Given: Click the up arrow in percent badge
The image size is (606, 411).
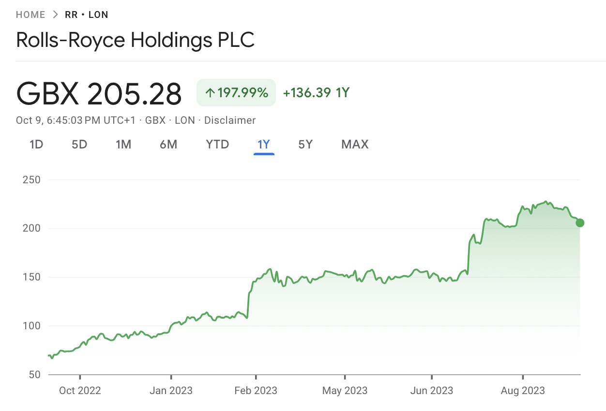Looking at the screenshot, I should pyautogui.click(x=210, y=93).
